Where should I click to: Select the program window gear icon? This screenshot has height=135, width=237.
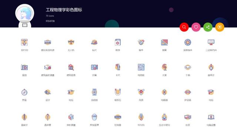tap(118, 42)
